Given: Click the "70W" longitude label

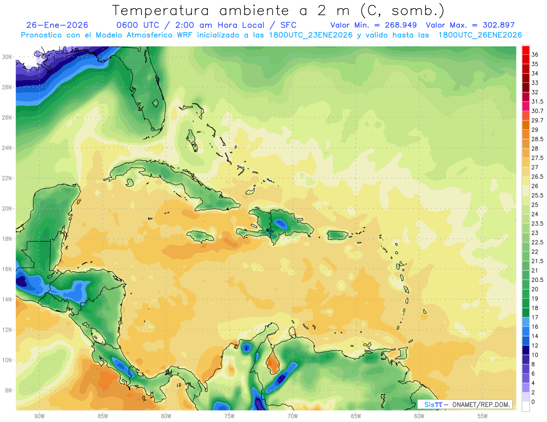Looking at the screenshot, I should pos(293,417).
